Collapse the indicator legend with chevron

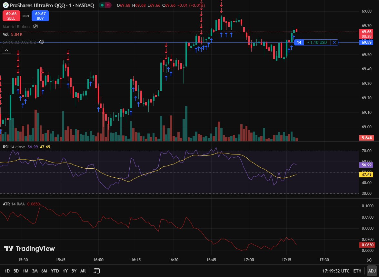click(6, 50)
